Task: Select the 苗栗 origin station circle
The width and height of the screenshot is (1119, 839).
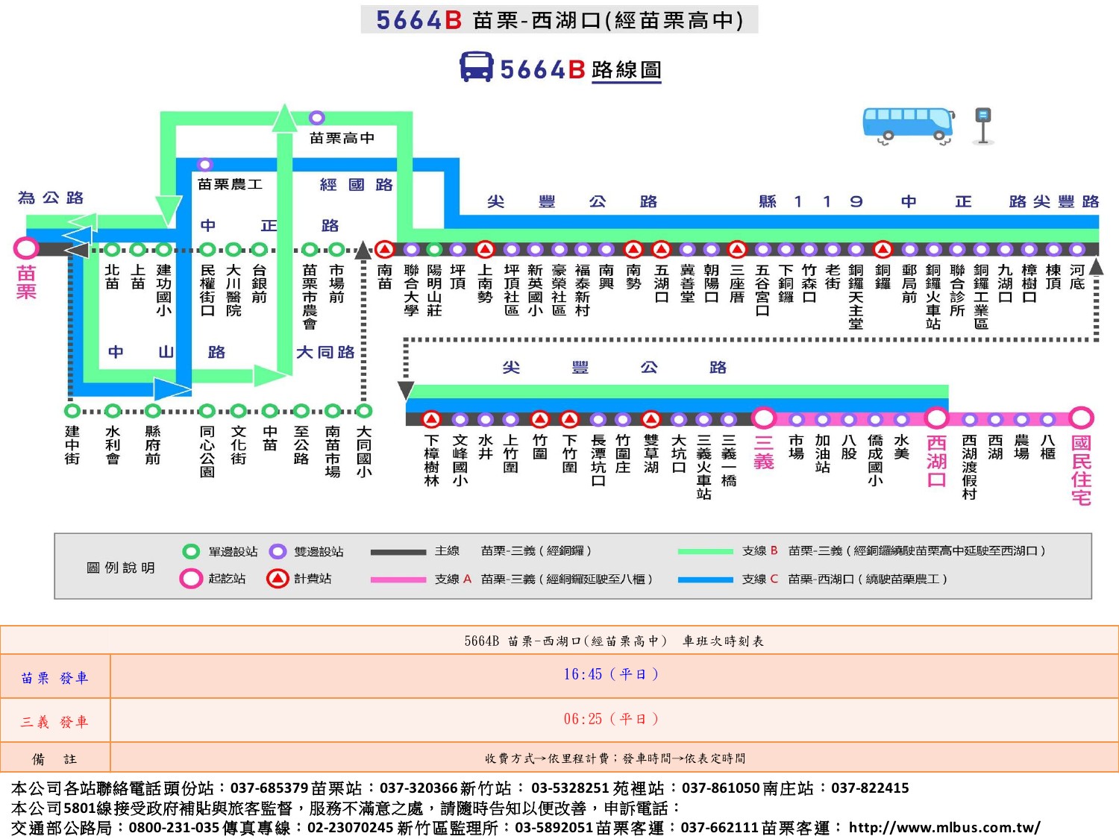Action: tap(26, 248)
